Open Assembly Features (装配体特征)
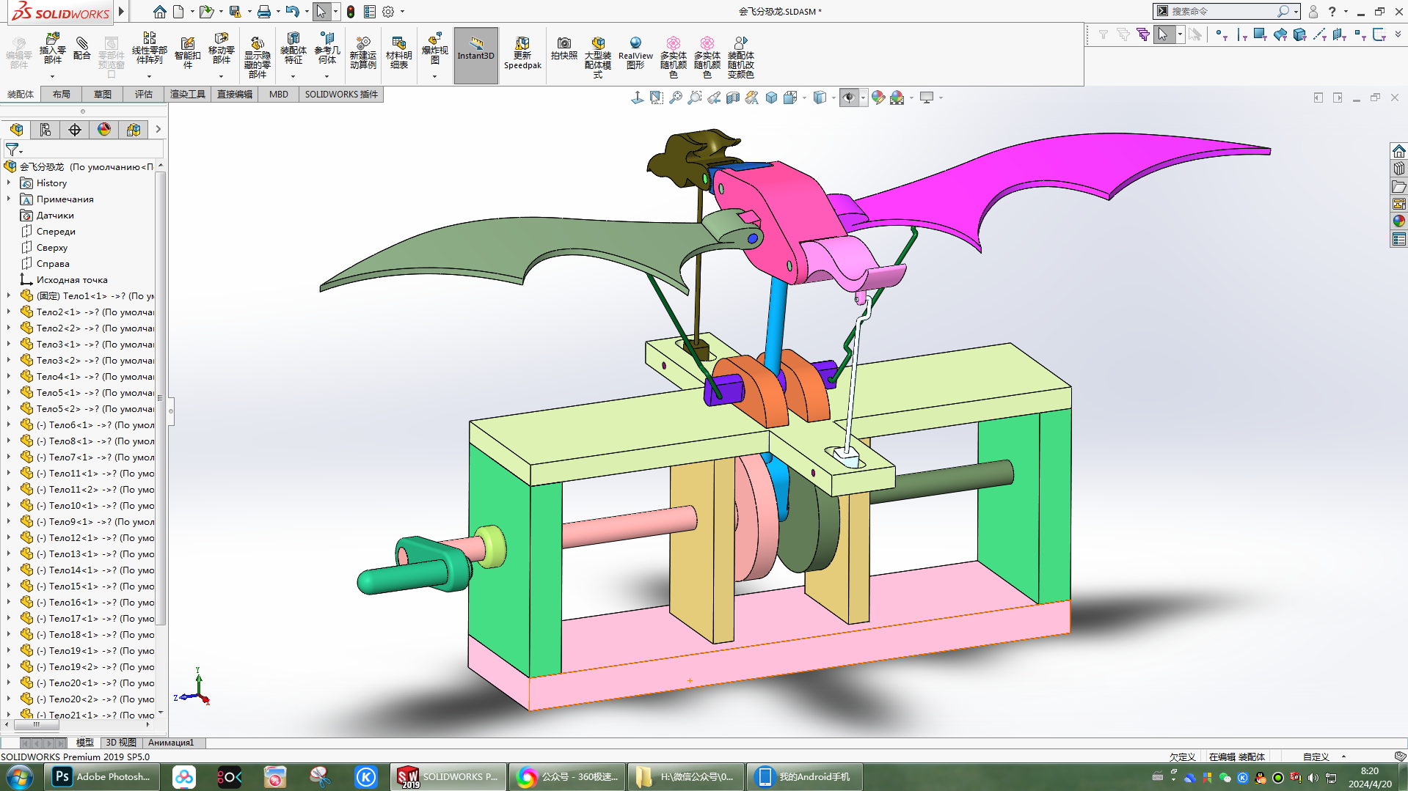Screen dimensions: 1408x791 tap(293, 48)
